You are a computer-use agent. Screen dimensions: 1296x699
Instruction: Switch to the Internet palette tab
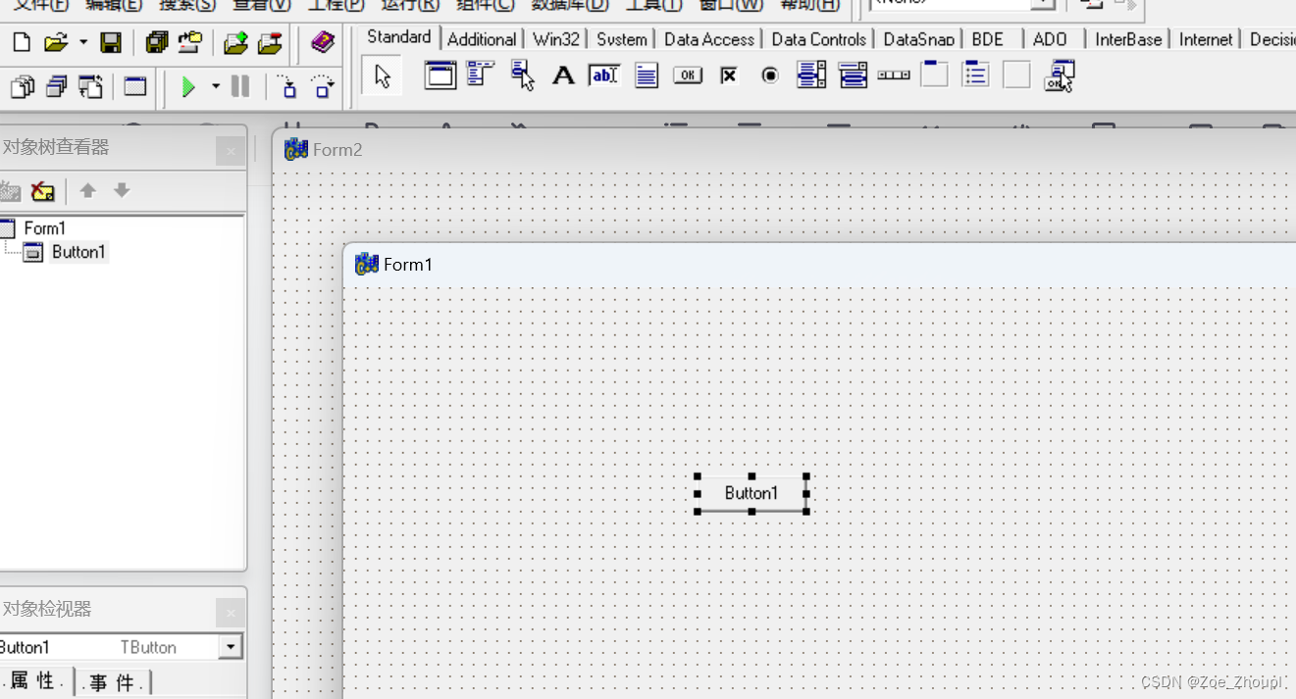pyautogui.click(x=1206, y=39)
